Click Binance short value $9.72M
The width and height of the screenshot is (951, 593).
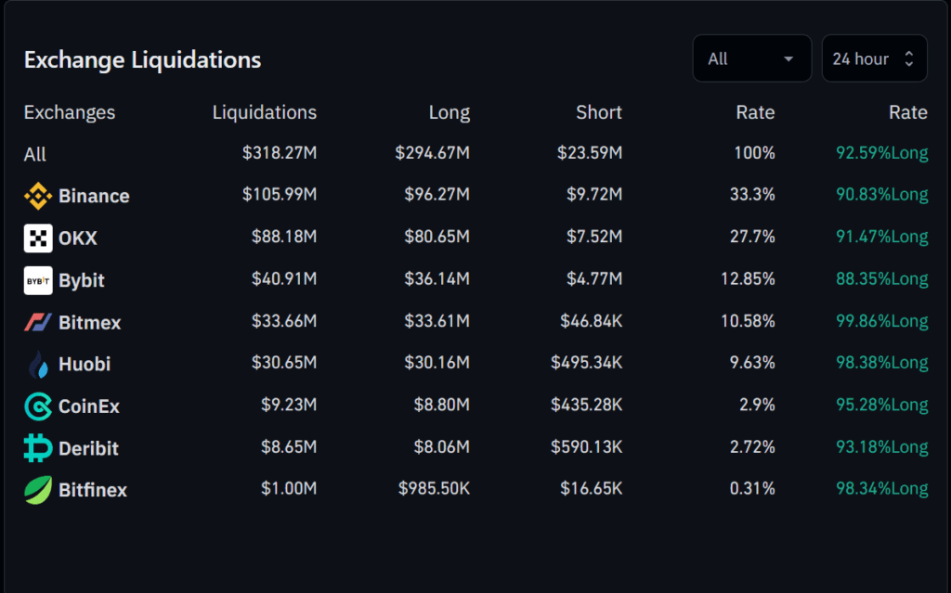pyautogui.click(x=594, y=194)
